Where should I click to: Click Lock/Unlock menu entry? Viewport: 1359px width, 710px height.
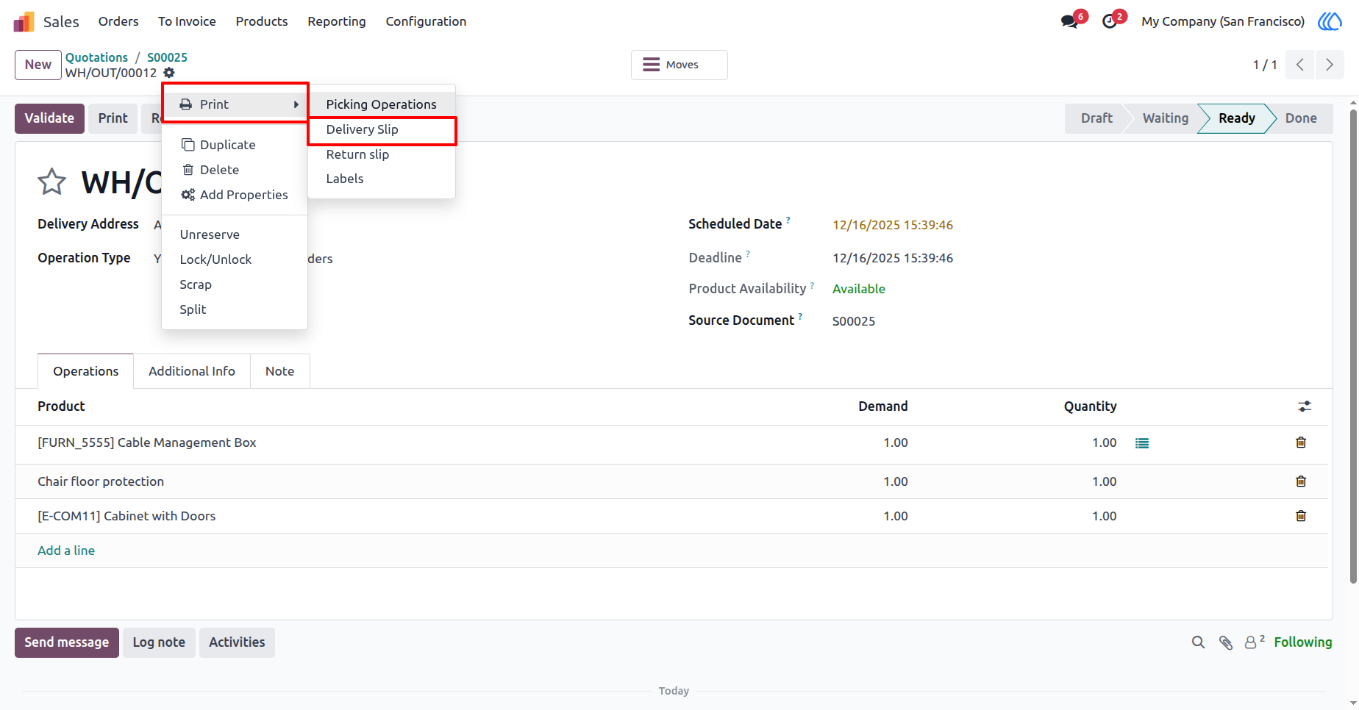coord(235,259)
